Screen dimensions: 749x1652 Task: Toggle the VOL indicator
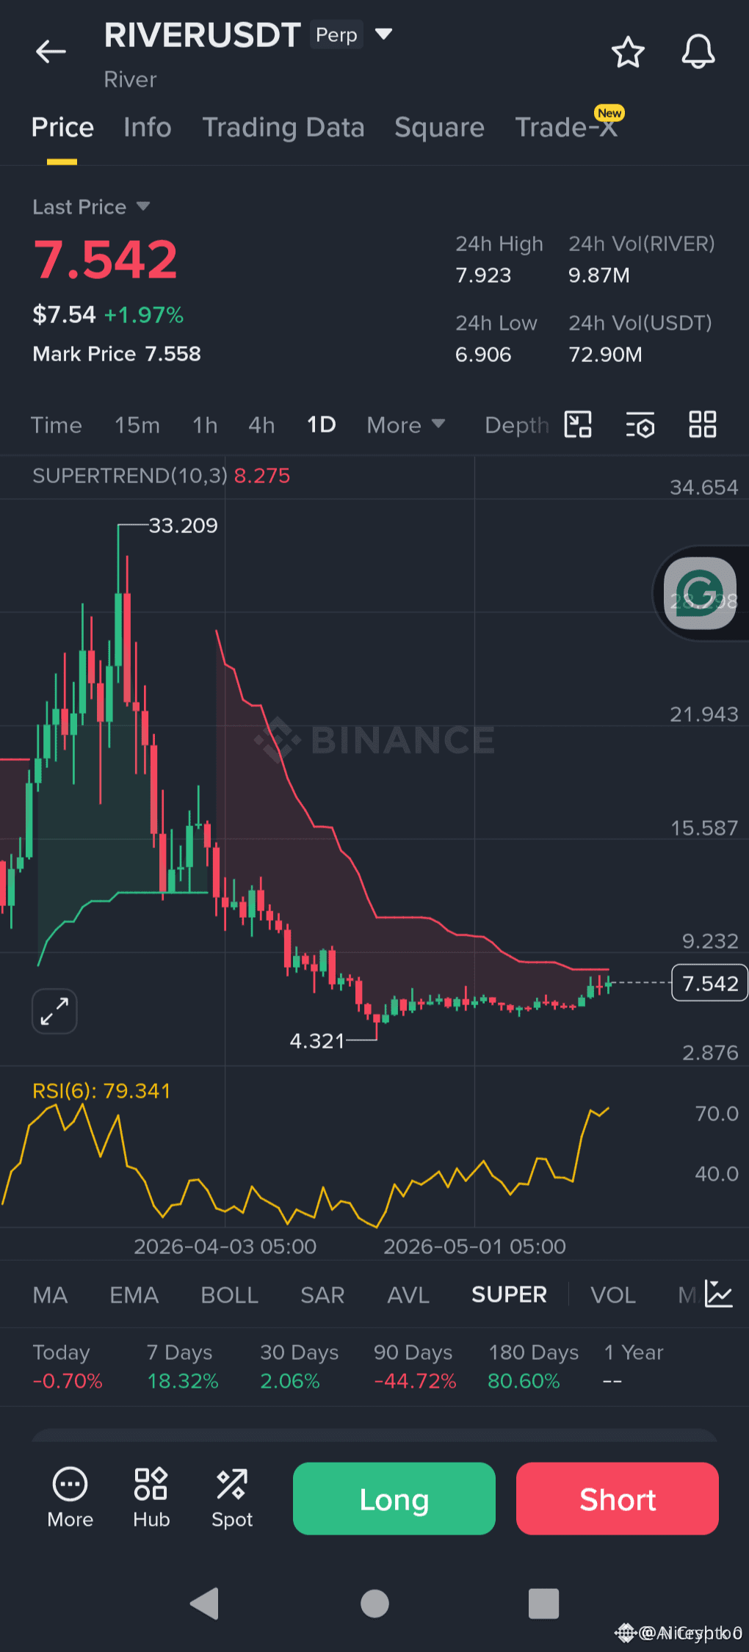click(613, 1295)
